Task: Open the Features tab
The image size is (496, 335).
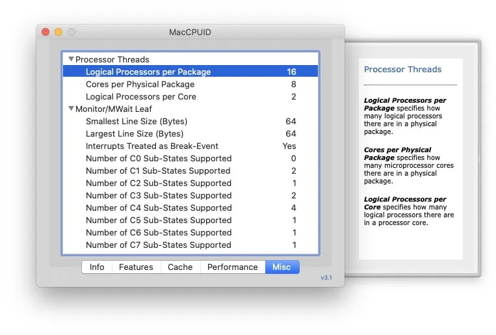Action: click(x=136, y=267)
